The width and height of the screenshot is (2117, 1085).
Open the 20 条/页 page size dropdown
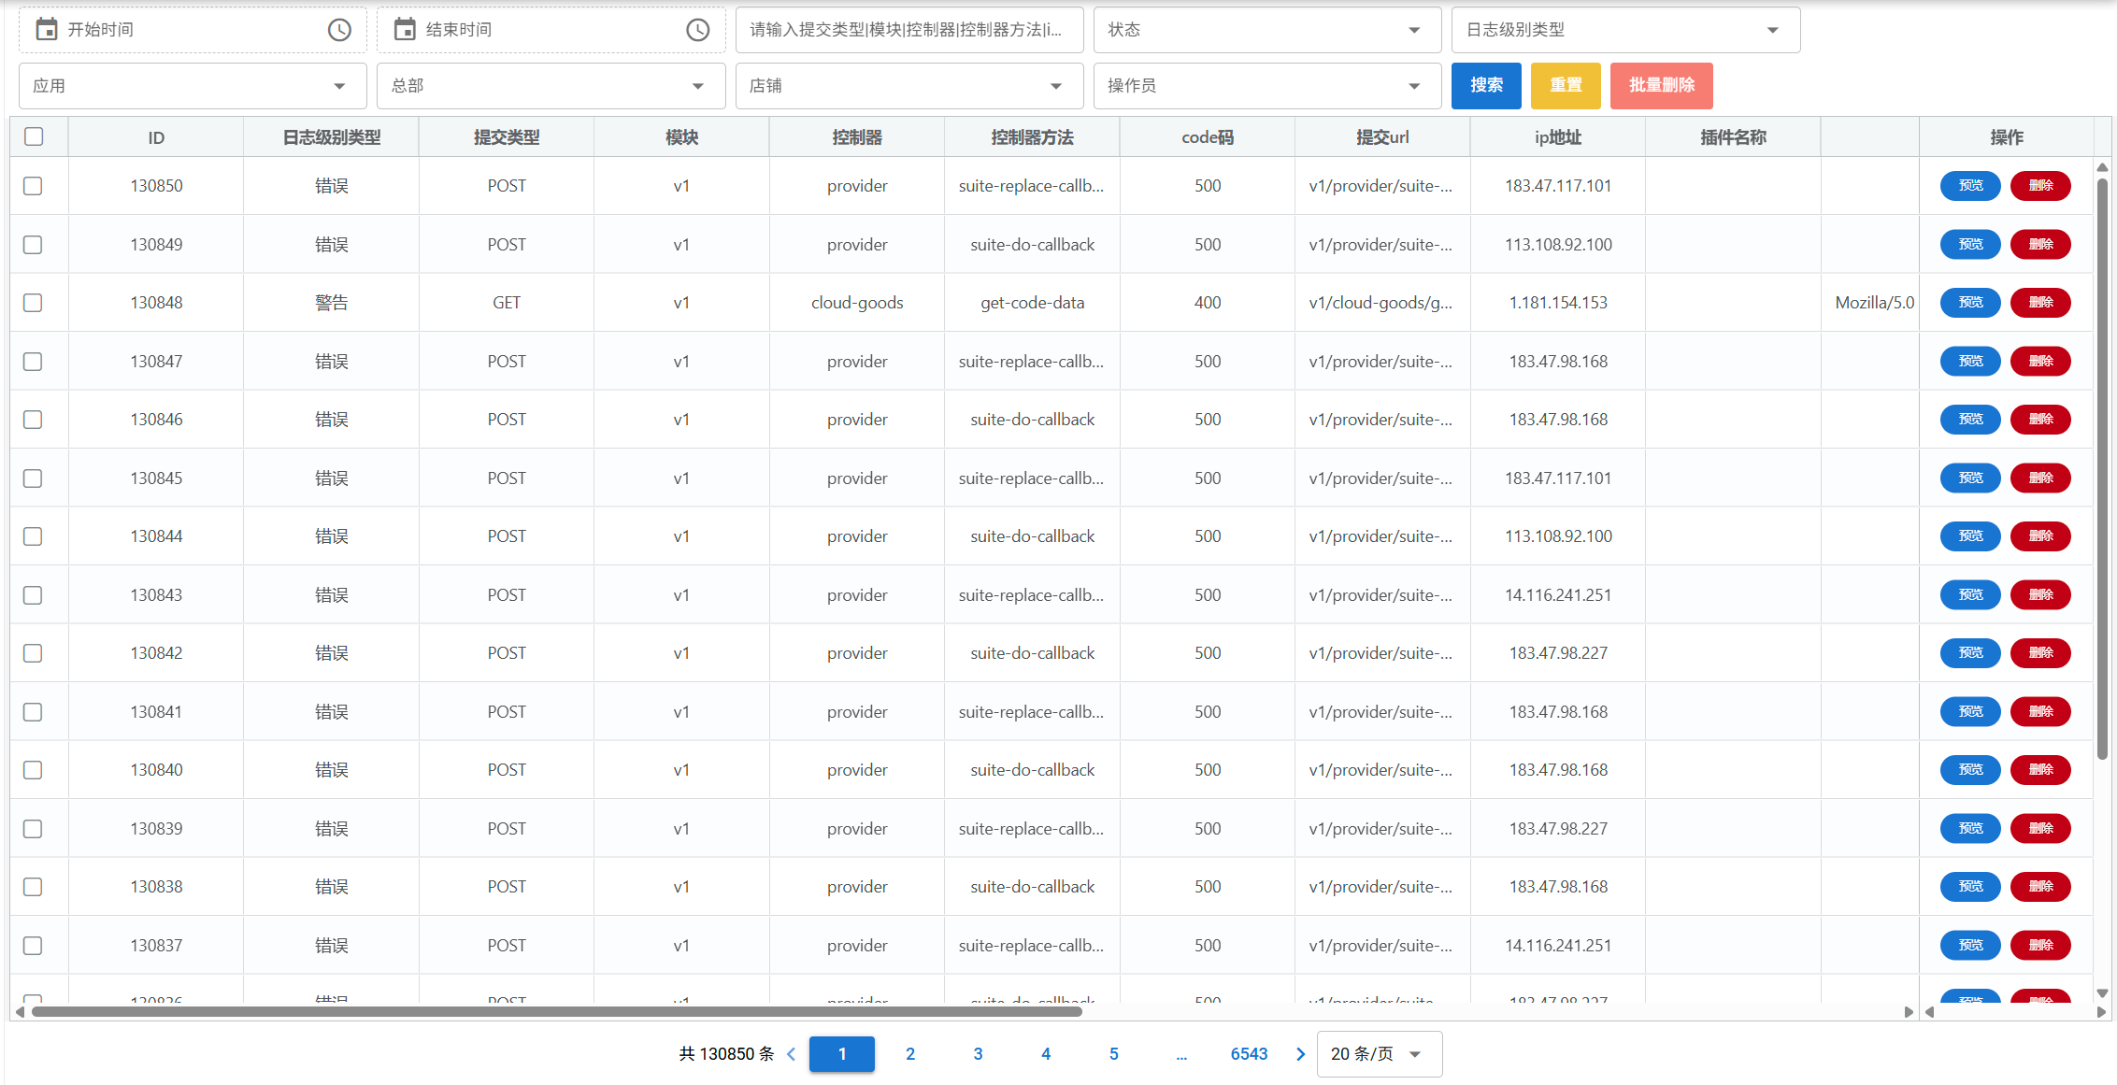click(x=1379, y=1054)
